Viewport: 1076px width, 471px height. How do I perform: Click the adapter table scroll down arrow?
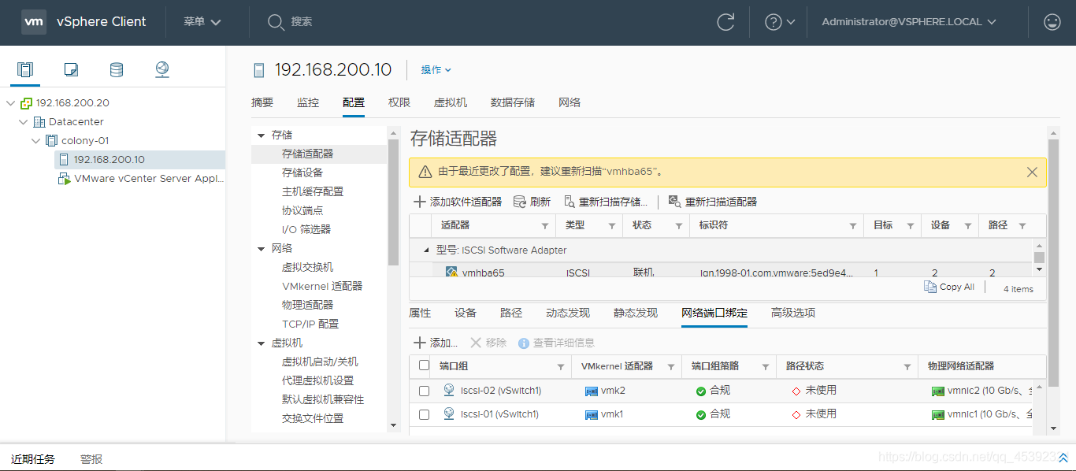click(1040, 269)
